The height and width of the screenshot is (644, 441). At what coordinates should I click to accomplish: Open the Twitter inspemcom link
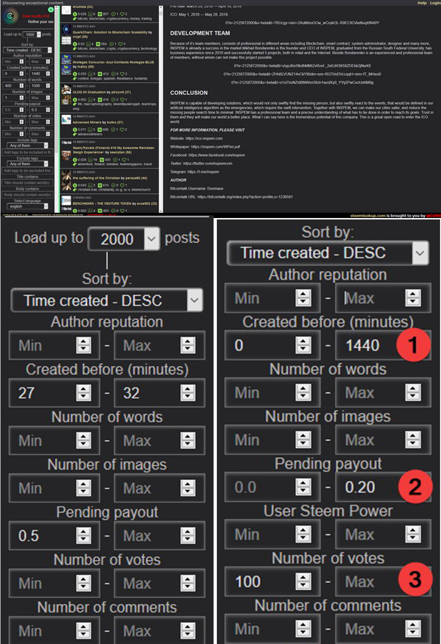click(208, 163)
